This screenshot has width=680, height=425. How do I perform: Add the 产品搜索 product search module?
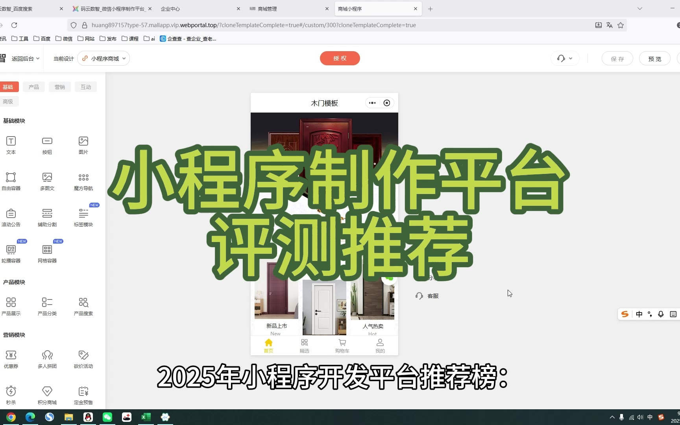(x=83, y=306)
